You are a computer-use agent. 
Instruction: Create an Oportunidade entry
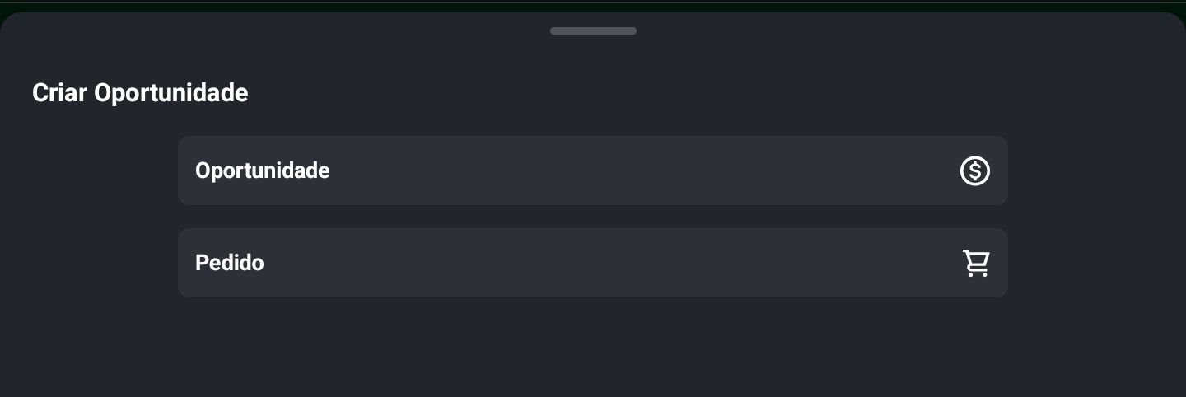click(593, 170)
